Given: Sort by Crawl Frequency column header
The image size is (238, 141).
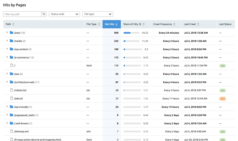Looking at the screenshot, I should [x=164, y=24].
